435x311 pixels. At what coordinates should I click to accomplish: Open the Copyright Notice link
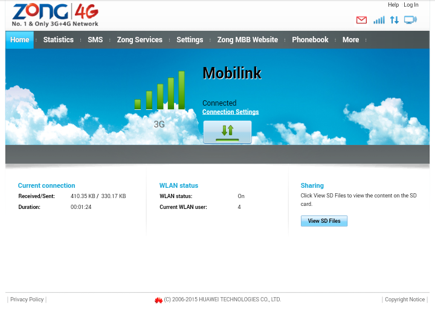[x=405, y=300]
